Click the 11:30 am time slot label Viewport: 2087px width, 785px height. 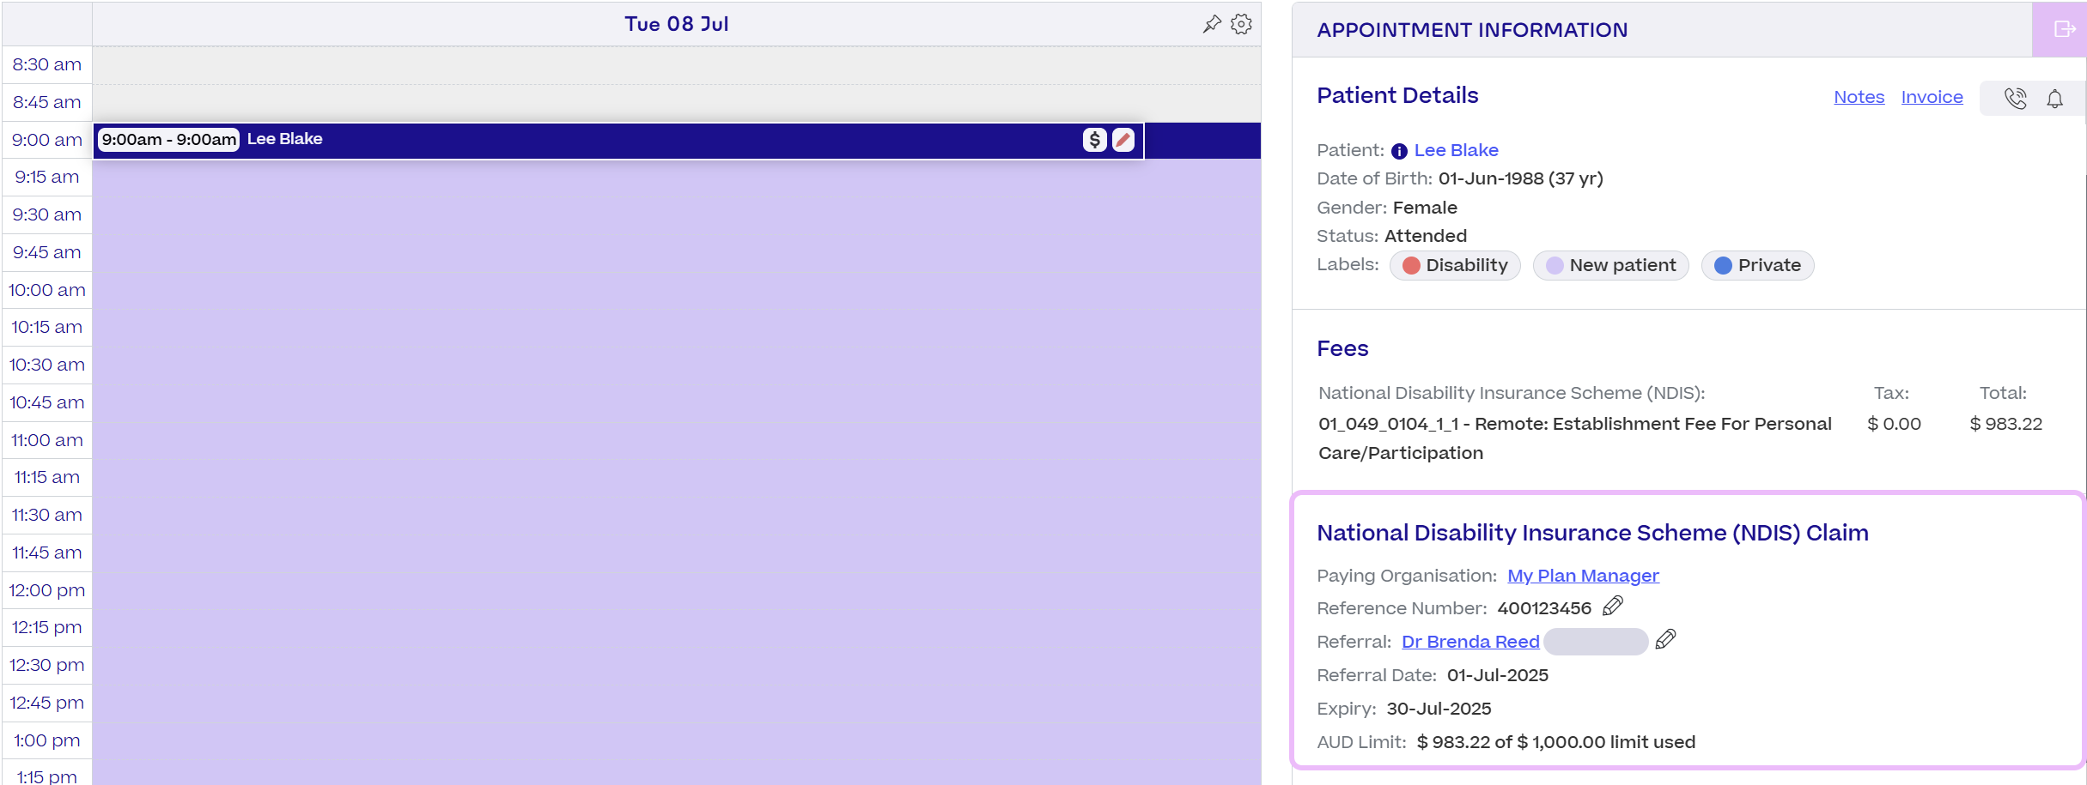point(47,515)
